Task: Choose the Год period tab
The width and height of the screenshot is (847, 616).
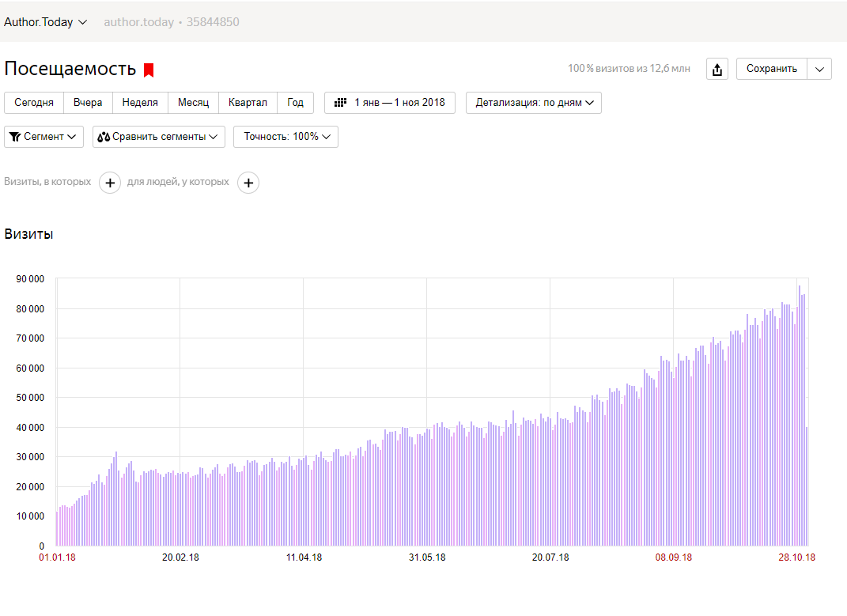Action: (x=295, y=103)
